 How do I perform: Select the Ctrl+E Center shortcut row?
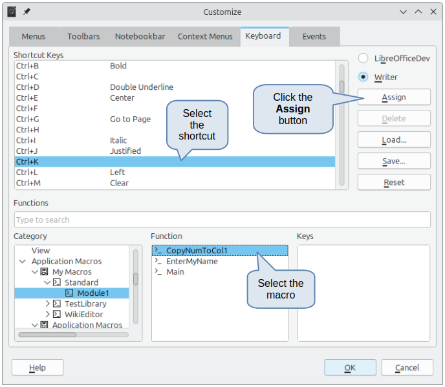(175, 98)
